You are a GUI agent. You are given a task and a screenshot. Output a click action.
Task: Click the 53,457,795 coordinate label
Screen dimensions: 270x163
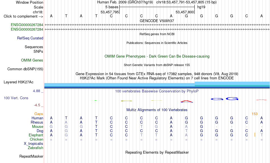110,12
